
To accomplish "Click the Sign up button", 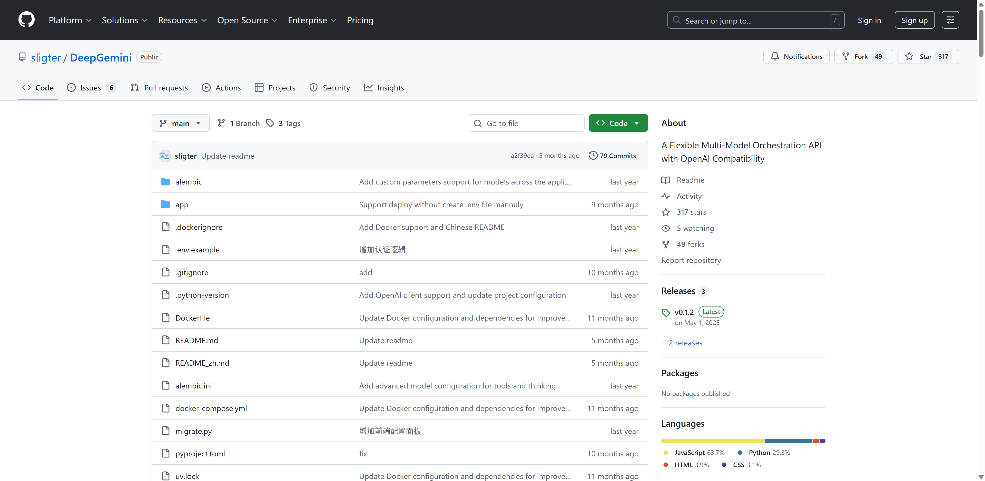I will 914,20.
